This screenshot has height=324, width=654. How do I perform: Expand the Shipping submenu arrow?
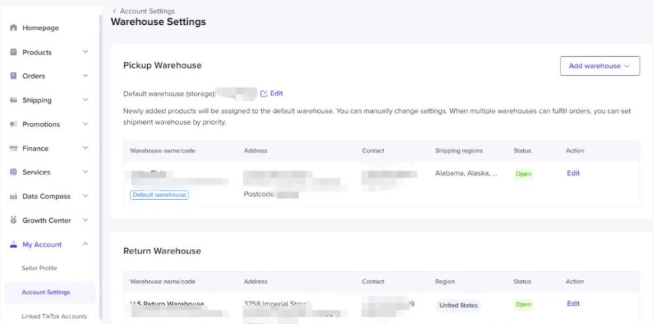85,100
